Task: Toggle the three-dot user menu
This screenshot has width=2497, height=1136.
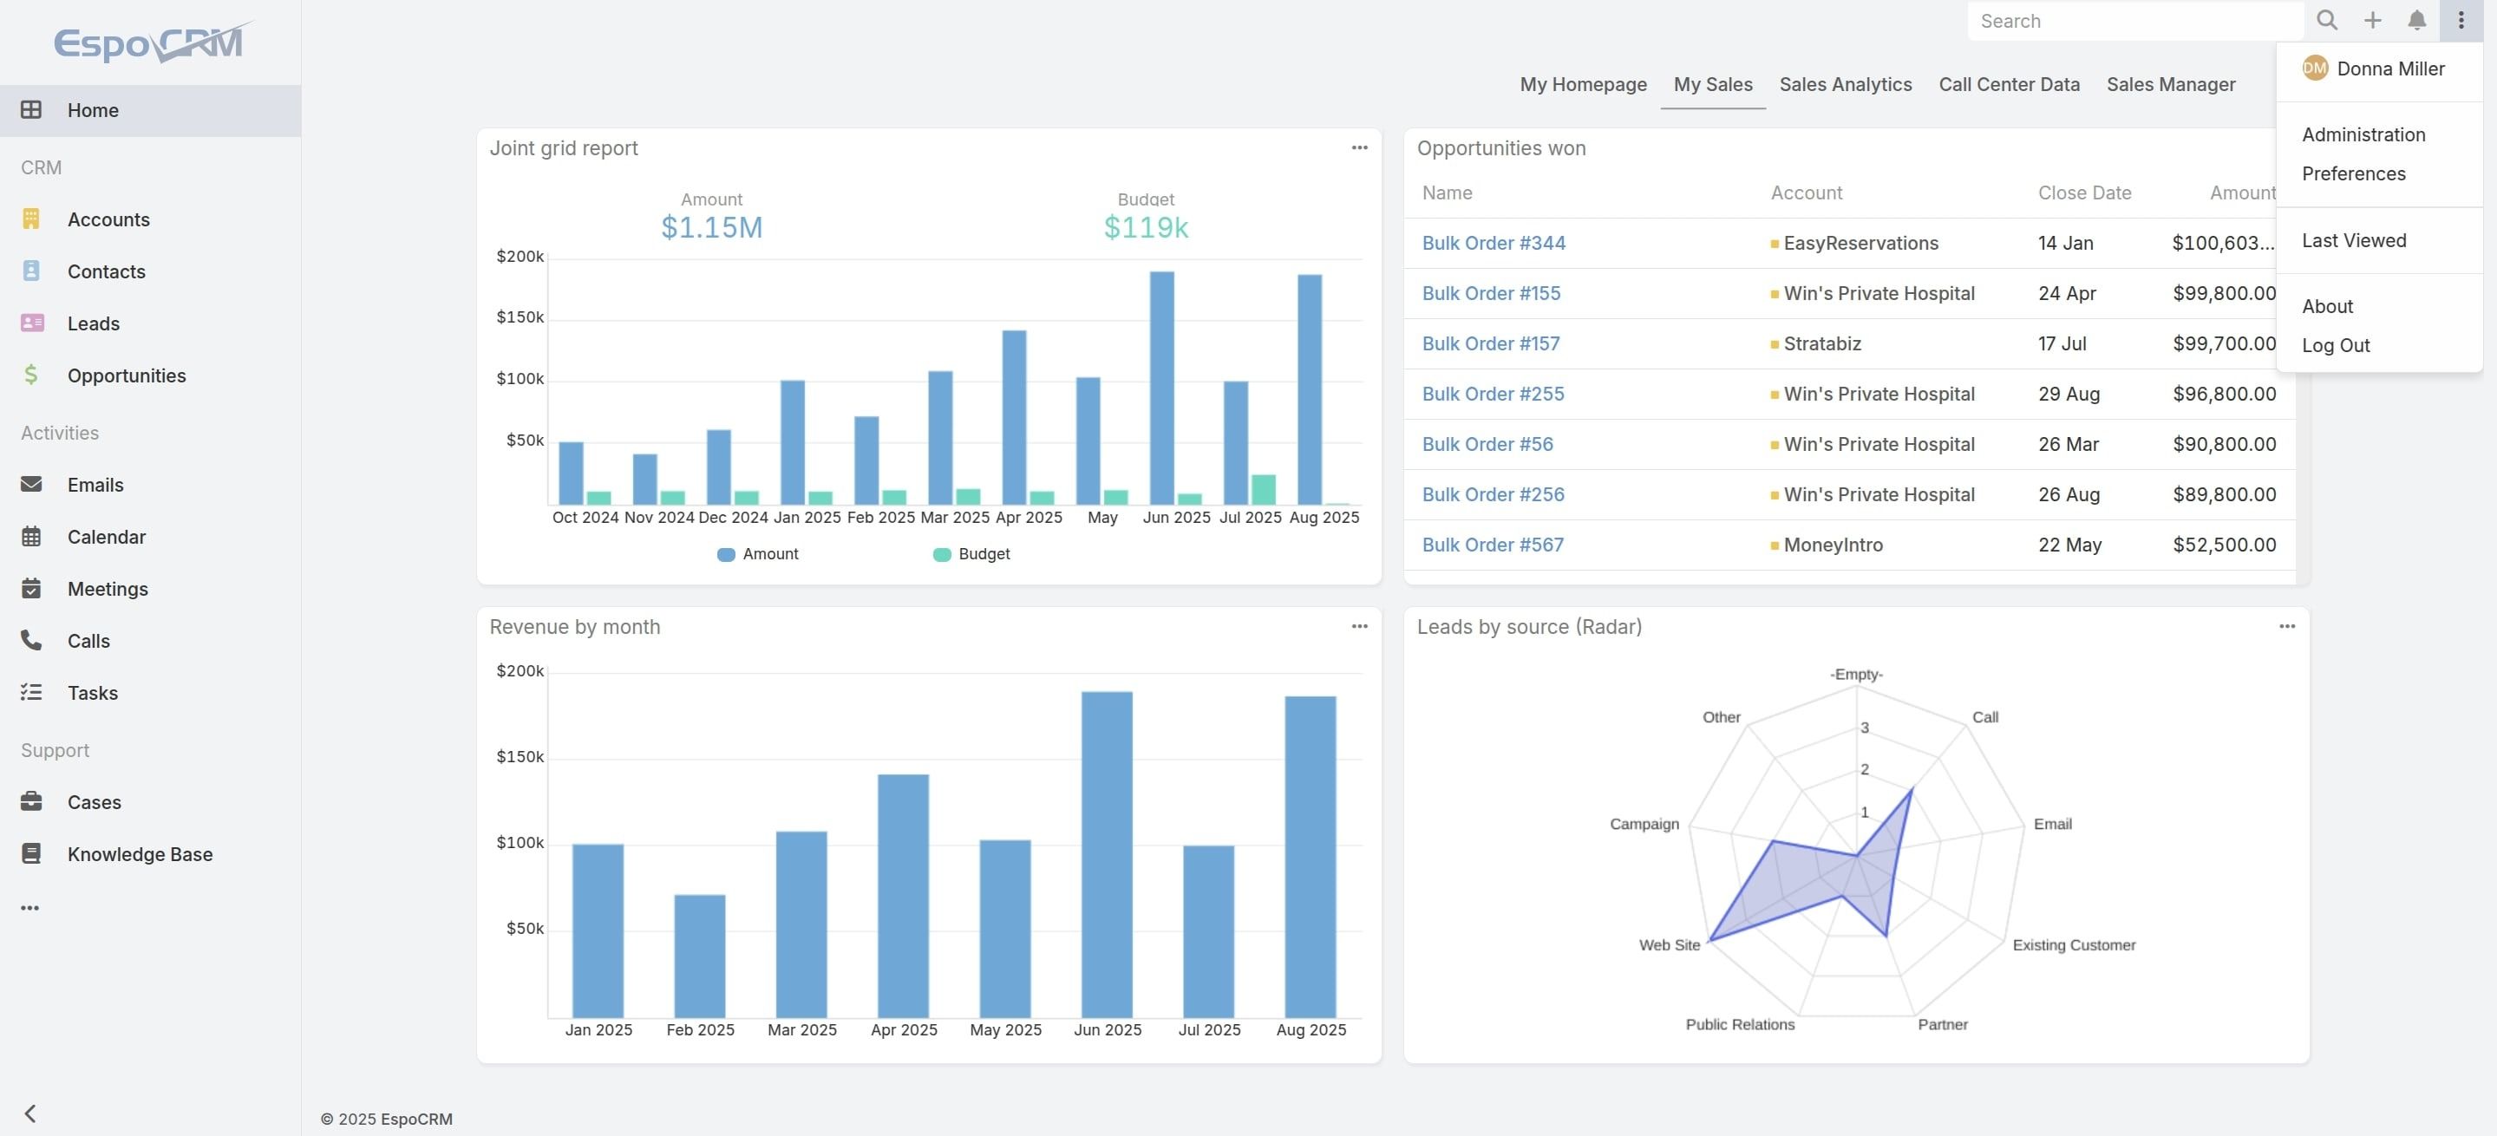Action: pyautogui.click(x=2461, y=20)
